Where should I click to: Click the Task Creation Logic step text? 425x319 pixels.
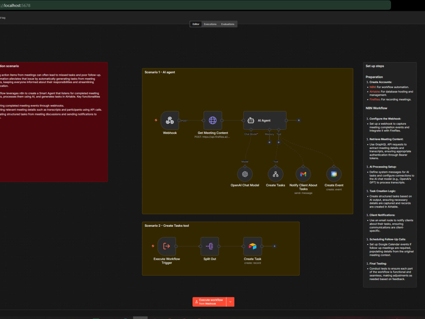(382, 191)
